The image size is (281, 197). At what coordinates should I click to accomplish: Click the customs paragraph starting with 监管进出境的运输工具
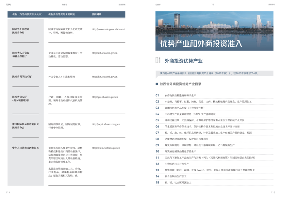click(65, 172)
